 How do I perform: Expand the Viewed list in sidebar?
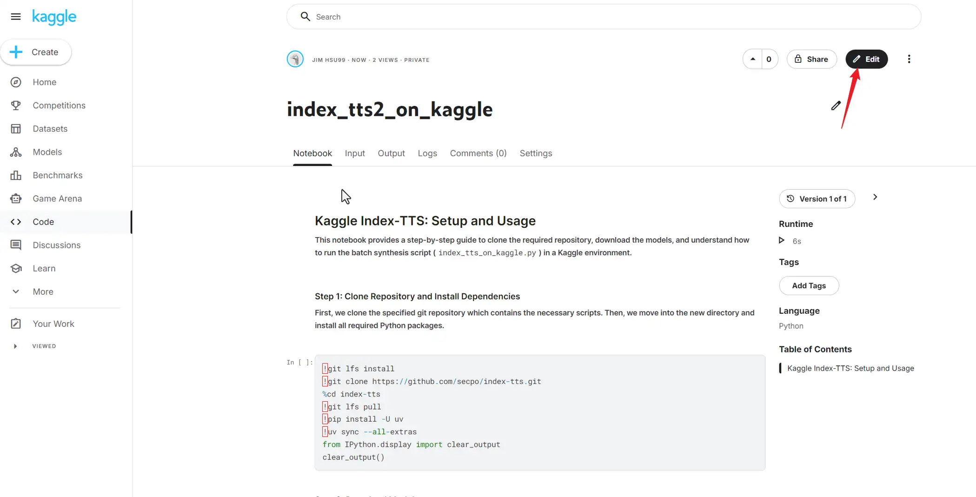(15, 346)
